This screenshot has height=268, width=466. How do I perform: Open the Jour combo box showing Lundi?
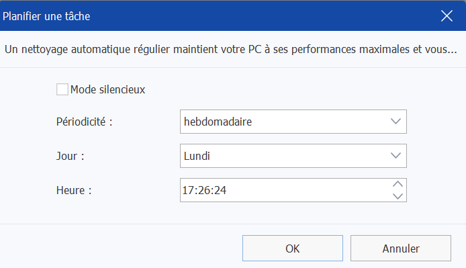coord(293,156)
